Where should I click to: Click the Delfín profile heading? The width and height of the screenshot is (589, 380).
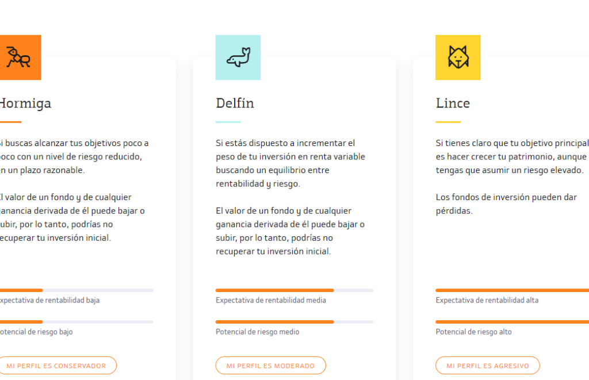pyautogui.click(x=235, y=103)
